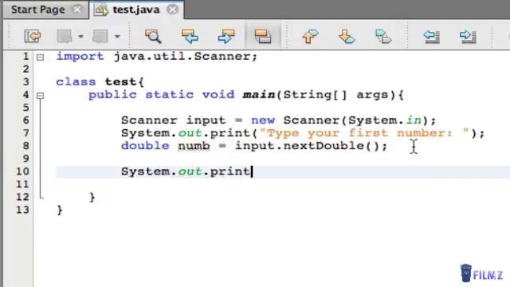Click the Back navigation toolbar icon
The image size is (510, 287).
pos(65,36)
